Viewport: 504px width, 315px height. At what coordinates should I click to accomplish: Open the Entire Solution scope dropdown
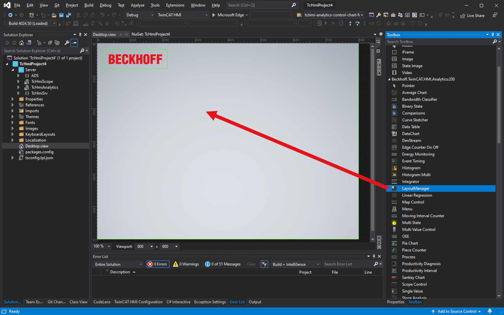click(118, 264)
